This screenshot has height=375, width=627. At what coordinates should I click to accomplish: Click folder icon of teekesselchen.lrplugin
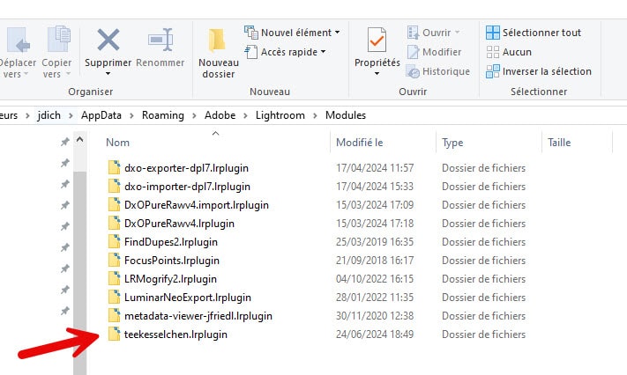point(114,335)
